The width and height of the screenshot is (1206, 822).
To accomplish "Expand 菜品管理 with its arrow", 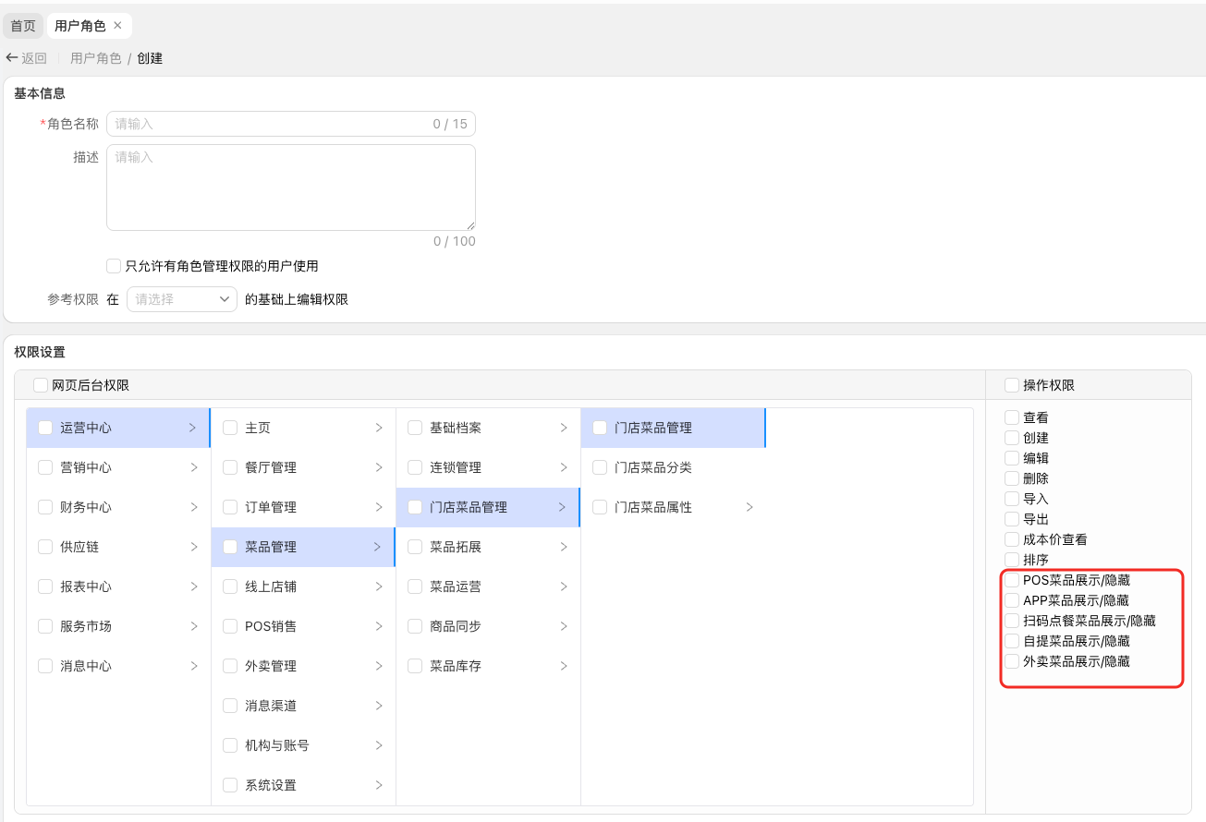I will [378, 547].
